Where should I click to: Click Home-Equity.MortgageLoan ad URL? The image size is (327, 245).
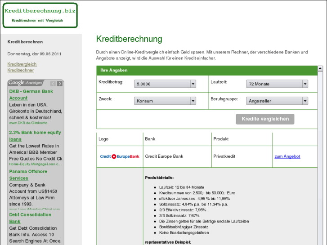click(35, 164)
